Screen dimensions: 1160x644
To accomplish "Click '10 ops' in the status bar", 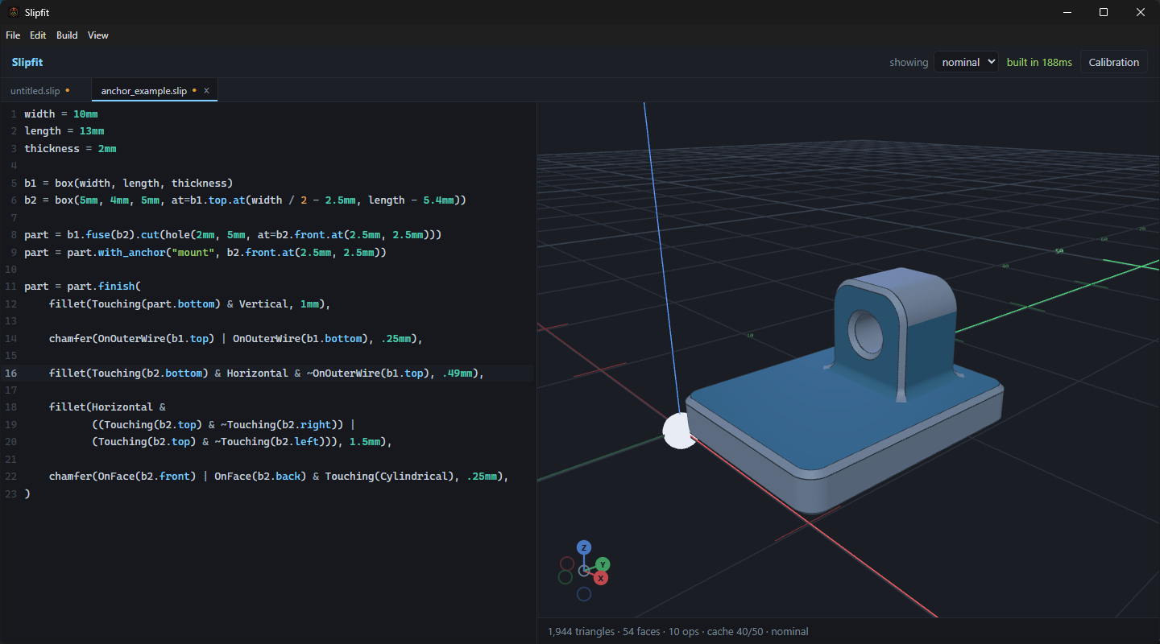I will pos(682,631).
